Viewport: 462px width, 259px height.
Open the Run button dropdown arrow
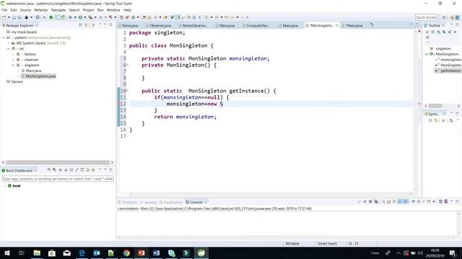click(x=85, y=17)
